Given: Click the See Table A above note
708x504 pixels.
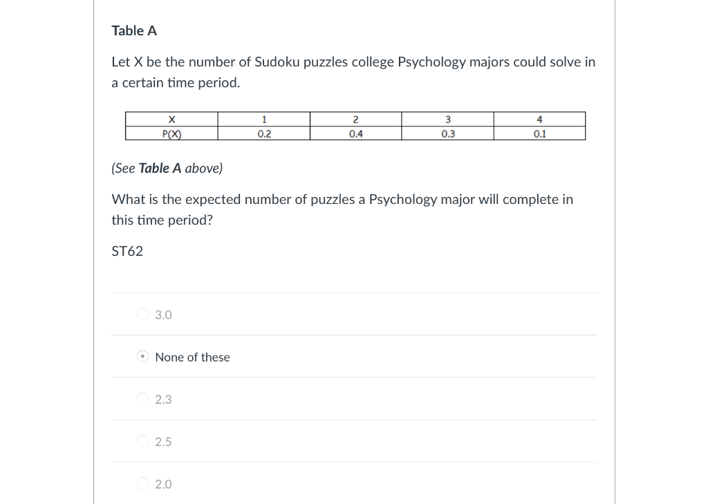Looking at the screenshot, I should 167,168.
